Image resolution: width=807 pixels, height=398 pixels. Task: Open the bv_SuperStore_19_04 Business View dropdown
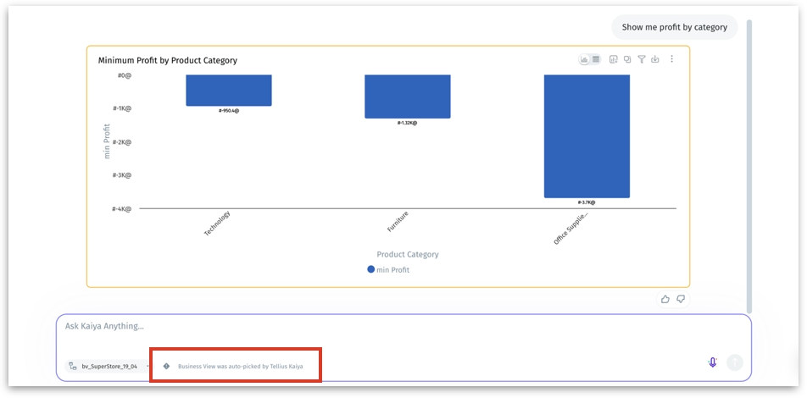[x=106, y=366]
